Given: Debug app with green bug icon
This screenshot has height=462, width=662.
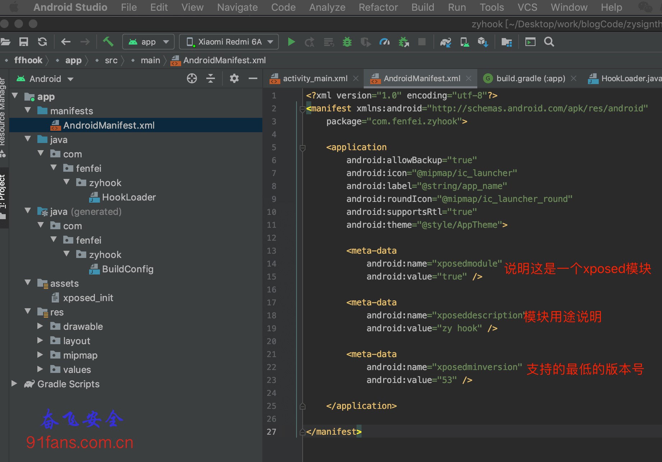Looking at the screenshot, I should [347, 42].
